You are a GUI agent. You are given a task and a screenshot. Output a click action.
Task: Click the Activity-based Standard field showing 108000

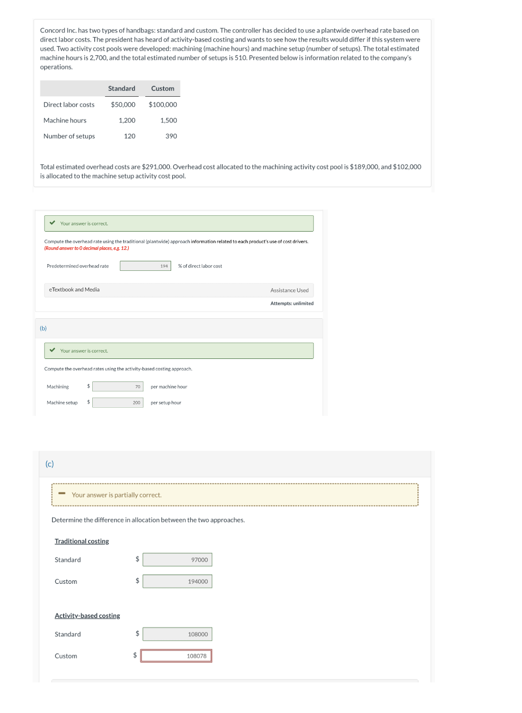[x=176, y=634]
